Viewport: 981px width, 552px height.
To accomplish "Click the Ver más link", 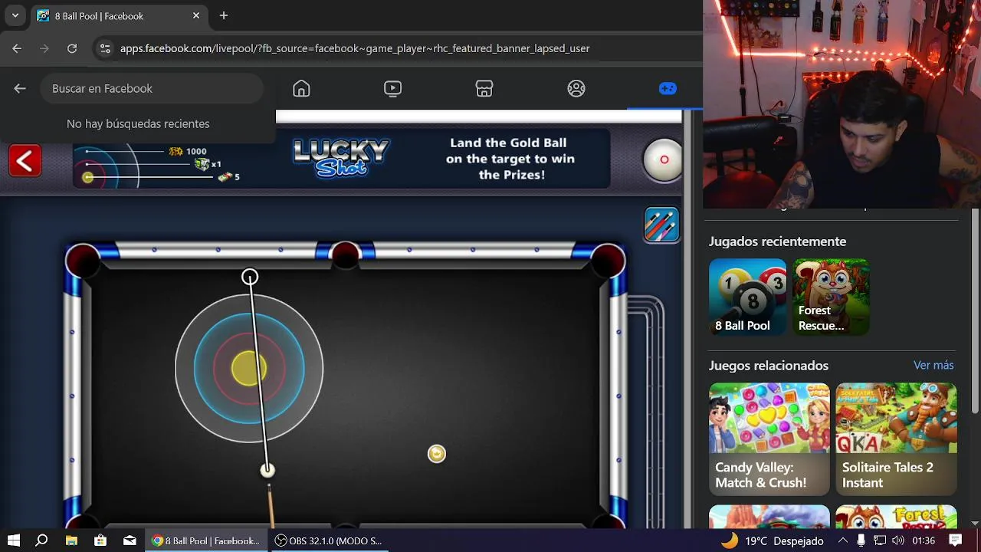I will point(933,365).
